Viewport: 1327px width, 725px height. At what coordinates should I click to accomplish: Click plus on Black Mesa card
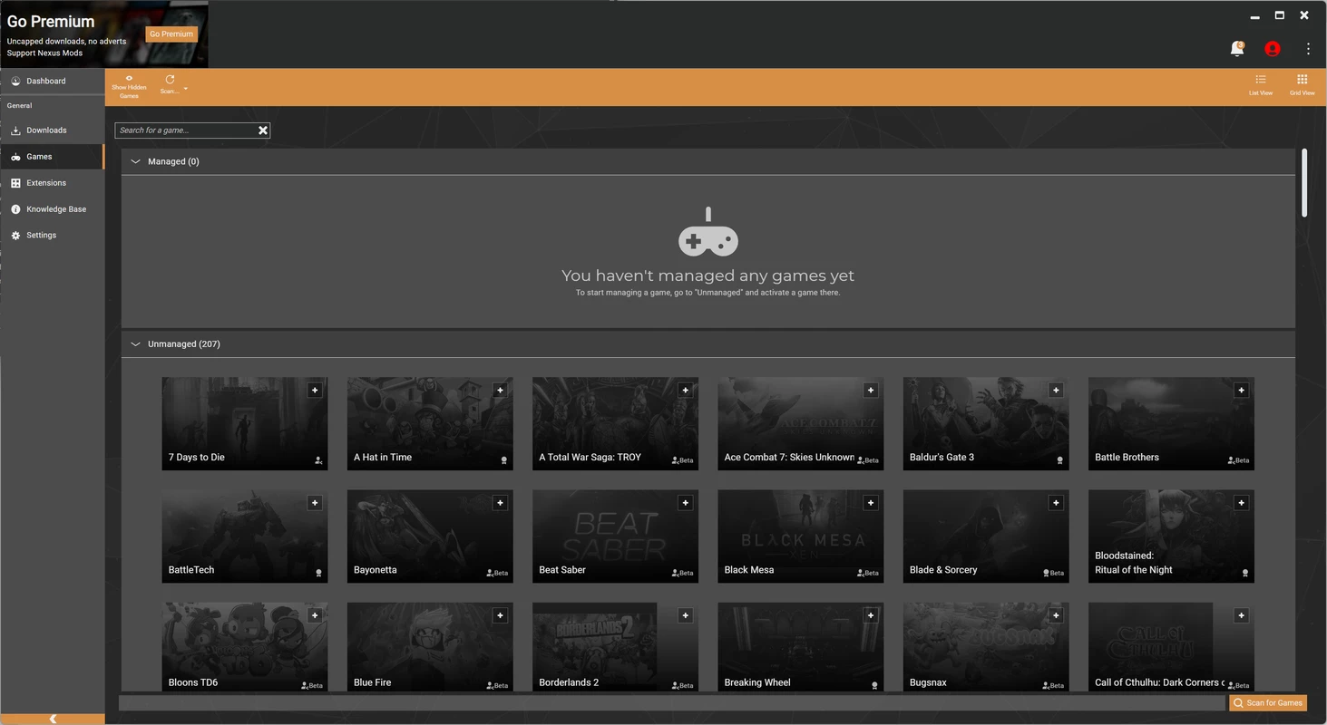point(871,503)
